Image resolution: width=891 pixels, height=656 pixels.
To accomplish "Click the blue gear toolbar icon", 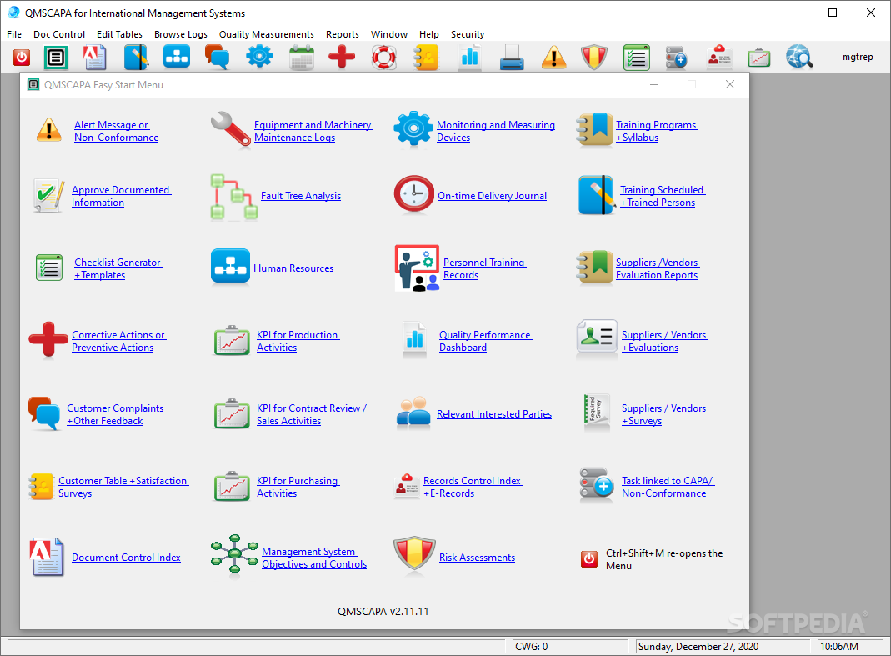I will pos(259,57).
